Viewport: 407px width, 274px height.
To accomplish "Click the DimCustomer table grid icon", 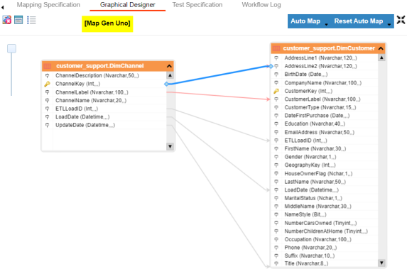I will [276, 48].
